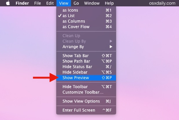Screen dimensions: 179x120
Task: Switch to as Cover Flow view
Action: [76, 27]
